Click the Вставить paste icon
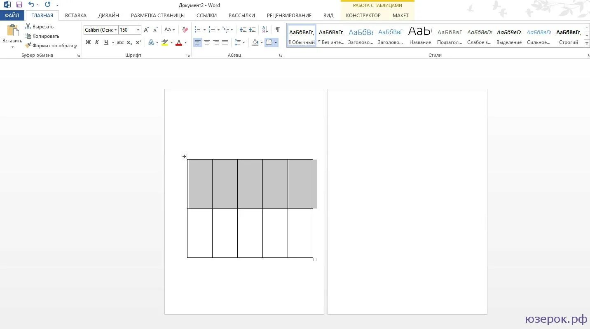This screenshot has height=329, width=590. coord(13,30)
